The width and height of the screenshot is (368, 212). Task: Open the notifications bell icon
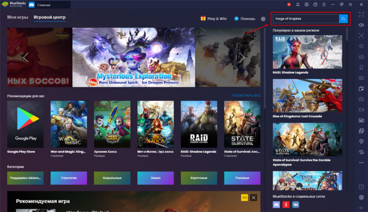pos(297,4)
